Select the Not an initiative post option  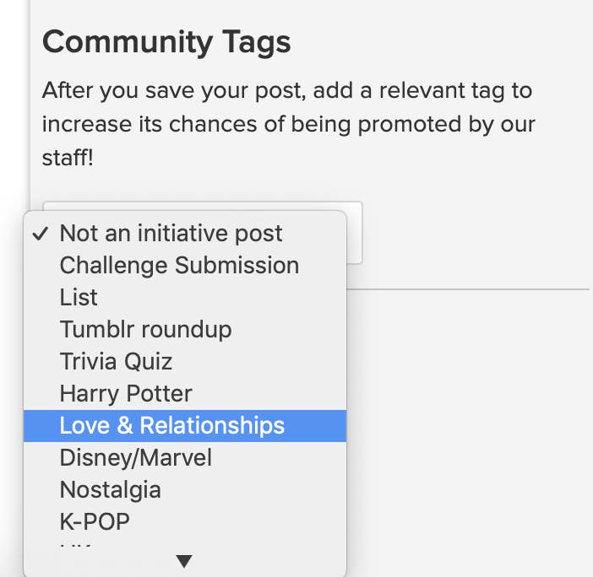point(171,234)
